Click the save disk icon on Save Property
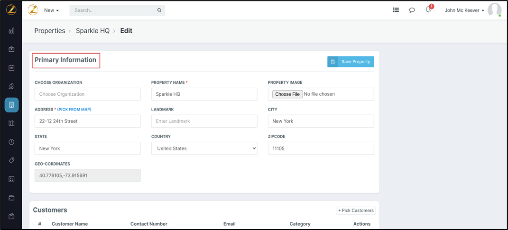The height and width of the screenshot is (230, 508). pos(333,62)
